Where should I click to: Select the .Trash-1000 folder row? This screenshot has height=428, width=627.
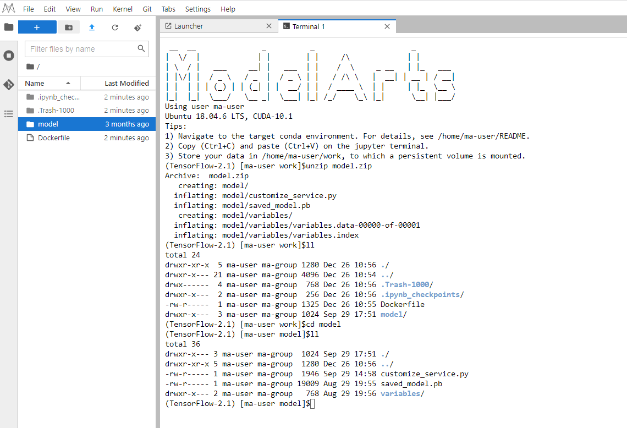[87, 110]
